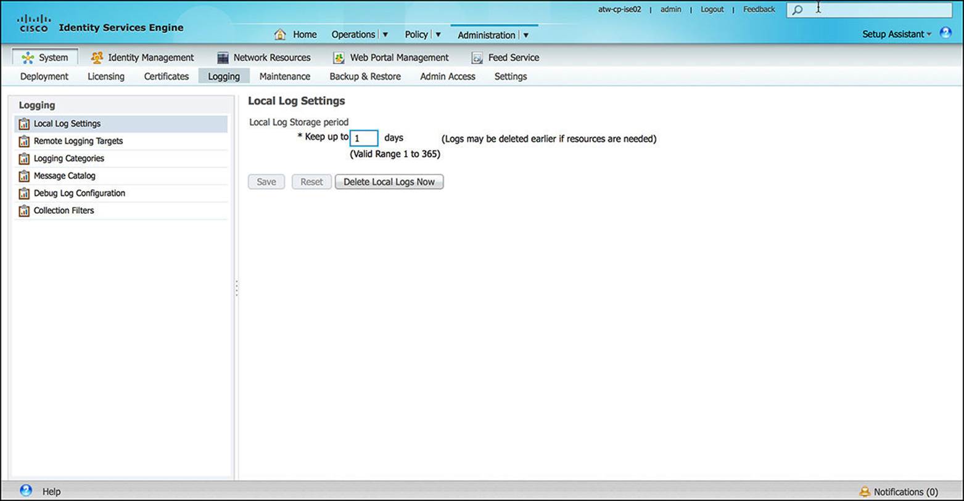
Task: Select Local Log Settings in sidebar
Action: tap(121, 124)
